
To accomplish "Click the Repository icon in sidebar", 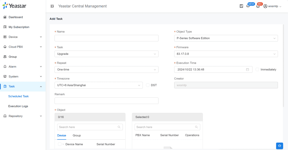I will [x=5, y=116].
